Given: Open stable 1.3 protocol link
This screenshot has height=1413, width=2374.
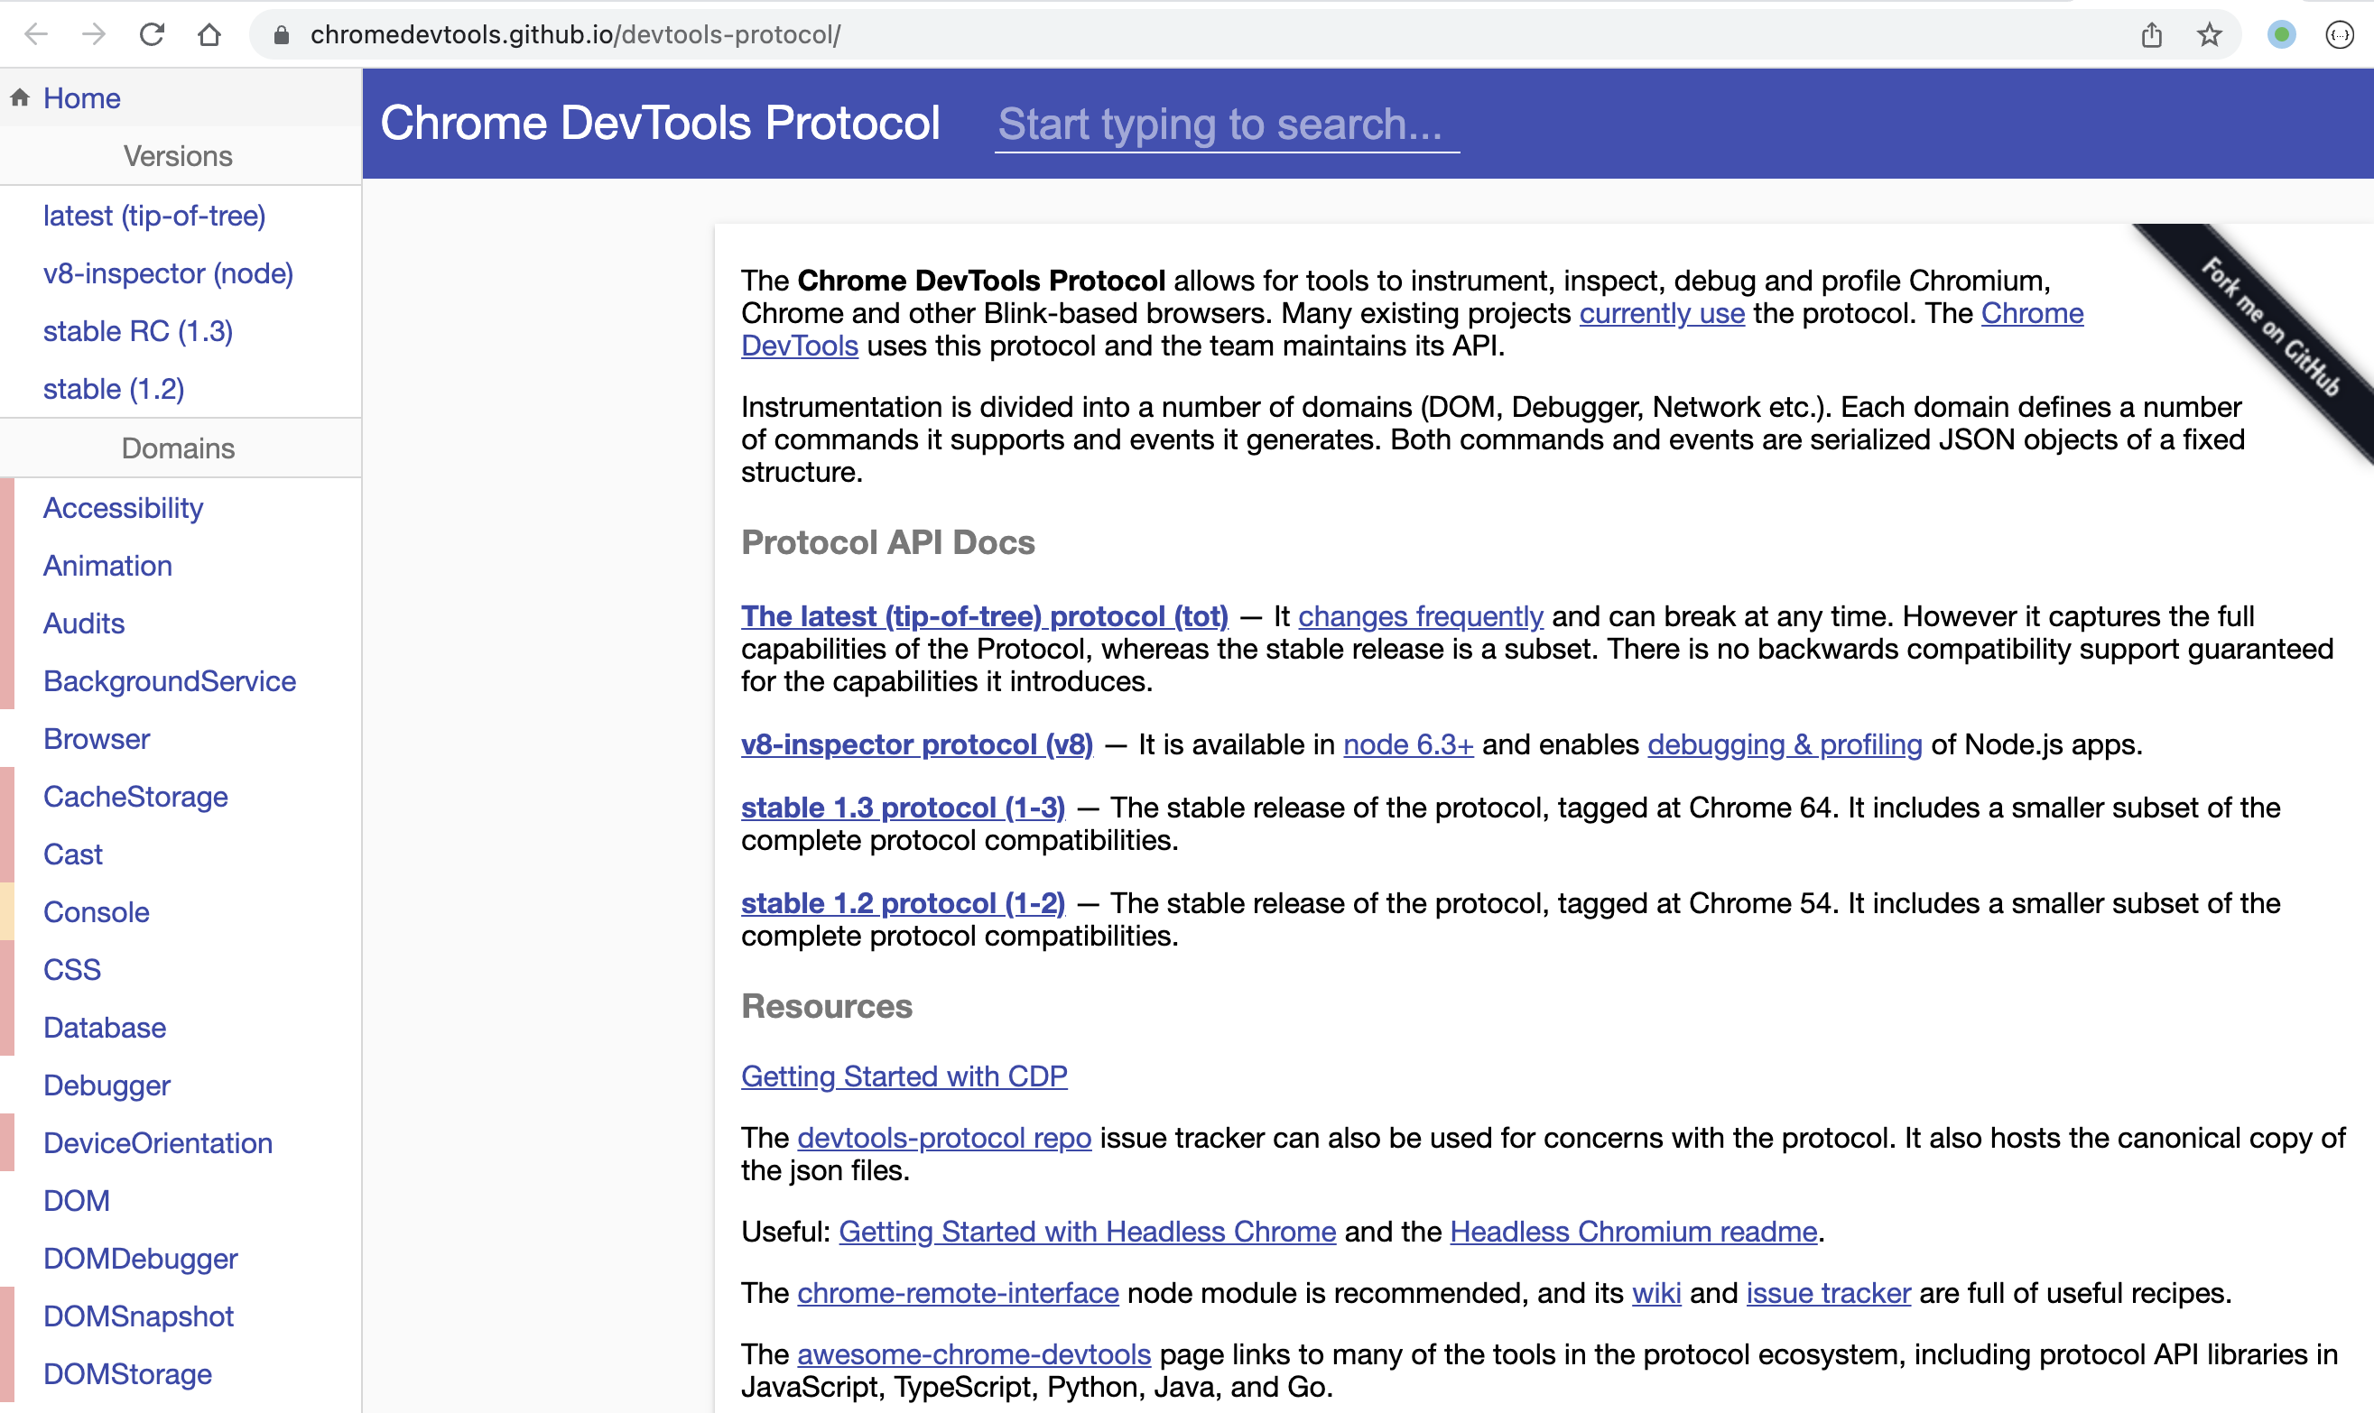Looking at the screenshot, I should pyautogui.click(x=903, y=808).
